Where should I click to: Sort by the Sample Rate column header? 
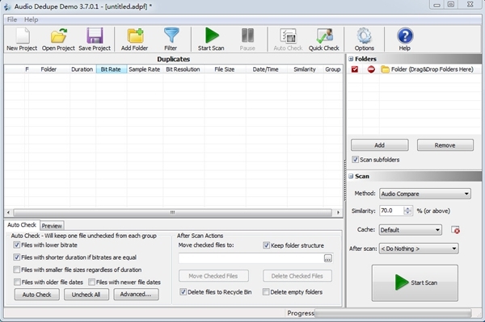coord(145,69)
